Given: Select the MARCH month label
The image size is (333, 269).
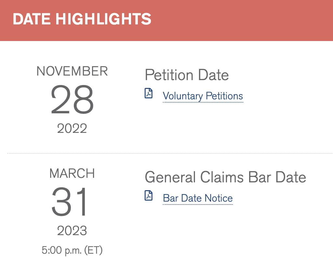Looking at the screenshot, I should click(72, 174).
